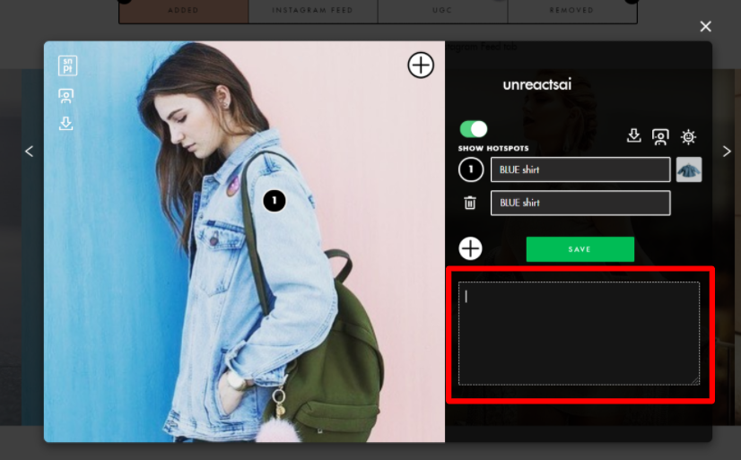Viewport: 741px width, 460px height.
Task: Edit the second BLUE shirt text field
Action: click(x=580, y=203)
